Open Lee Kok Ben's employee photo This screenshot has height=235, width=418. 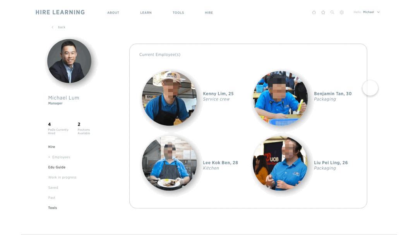pos(169,163)
